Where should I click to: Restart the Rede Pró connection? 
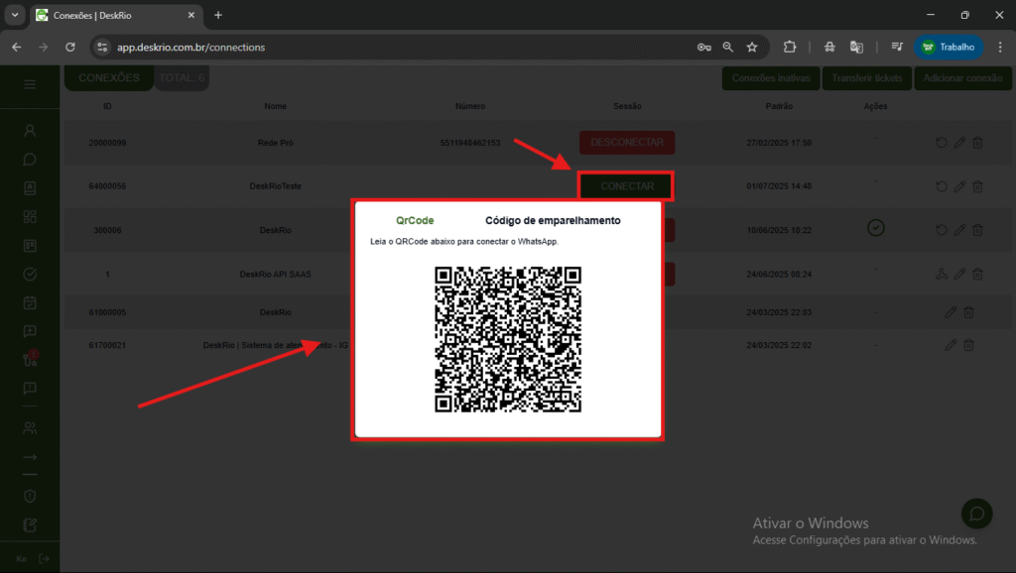[942, 143]
